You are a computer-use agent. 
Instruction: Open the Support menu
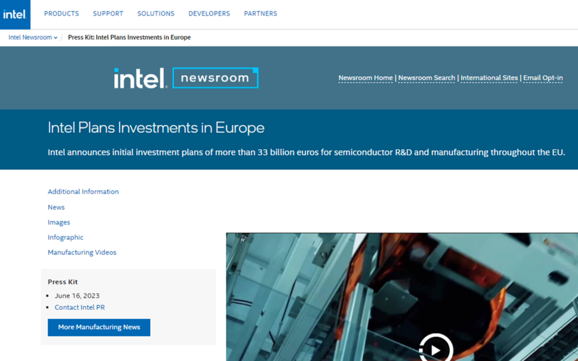click(108, 14)
